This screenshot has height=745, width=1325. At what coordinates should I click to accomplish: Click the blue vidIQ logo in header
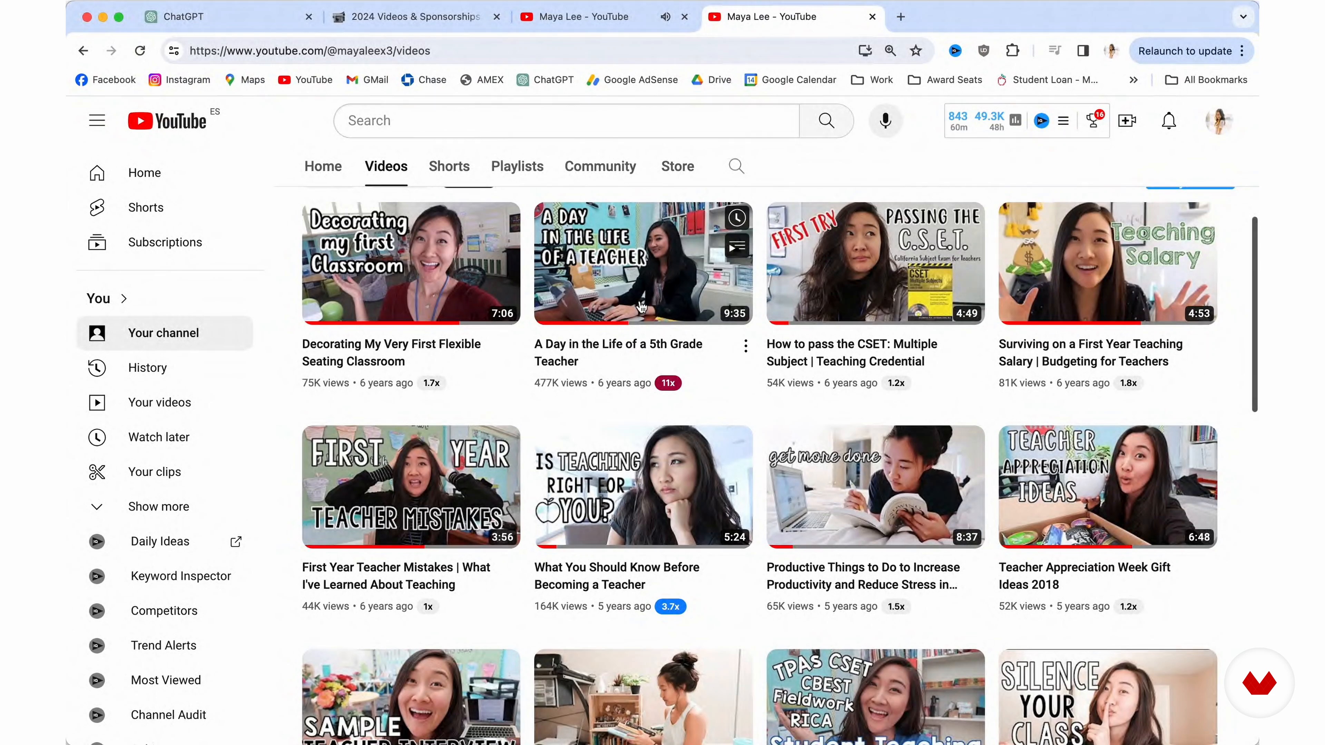1041,121
